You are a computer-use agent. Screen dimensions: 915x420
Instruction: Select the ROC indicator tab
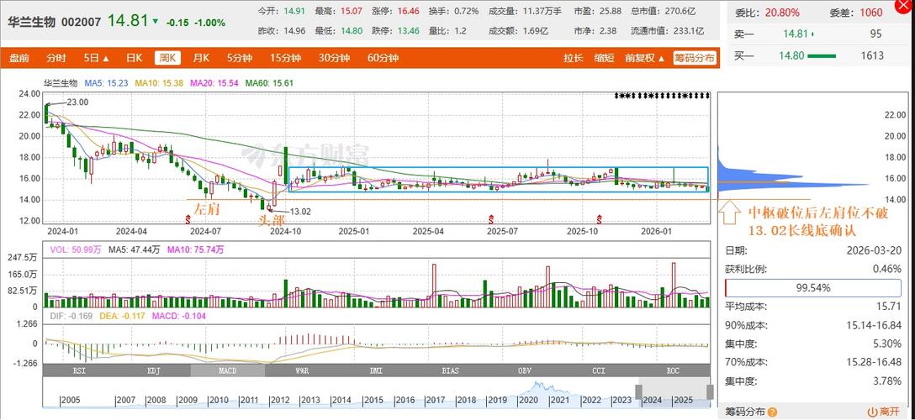point(673,370)
